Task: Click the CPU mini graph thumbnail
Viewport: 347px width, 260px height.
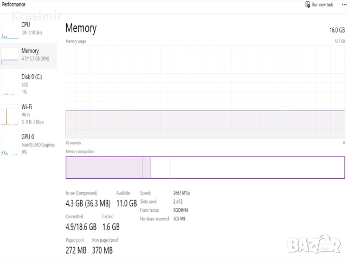Action: point(10,30)
